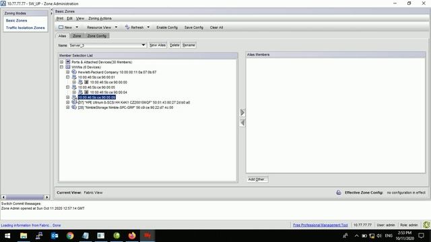Click the volume icon in system tray
Viewport: 431px width, 242px height.
pos(379,236)
